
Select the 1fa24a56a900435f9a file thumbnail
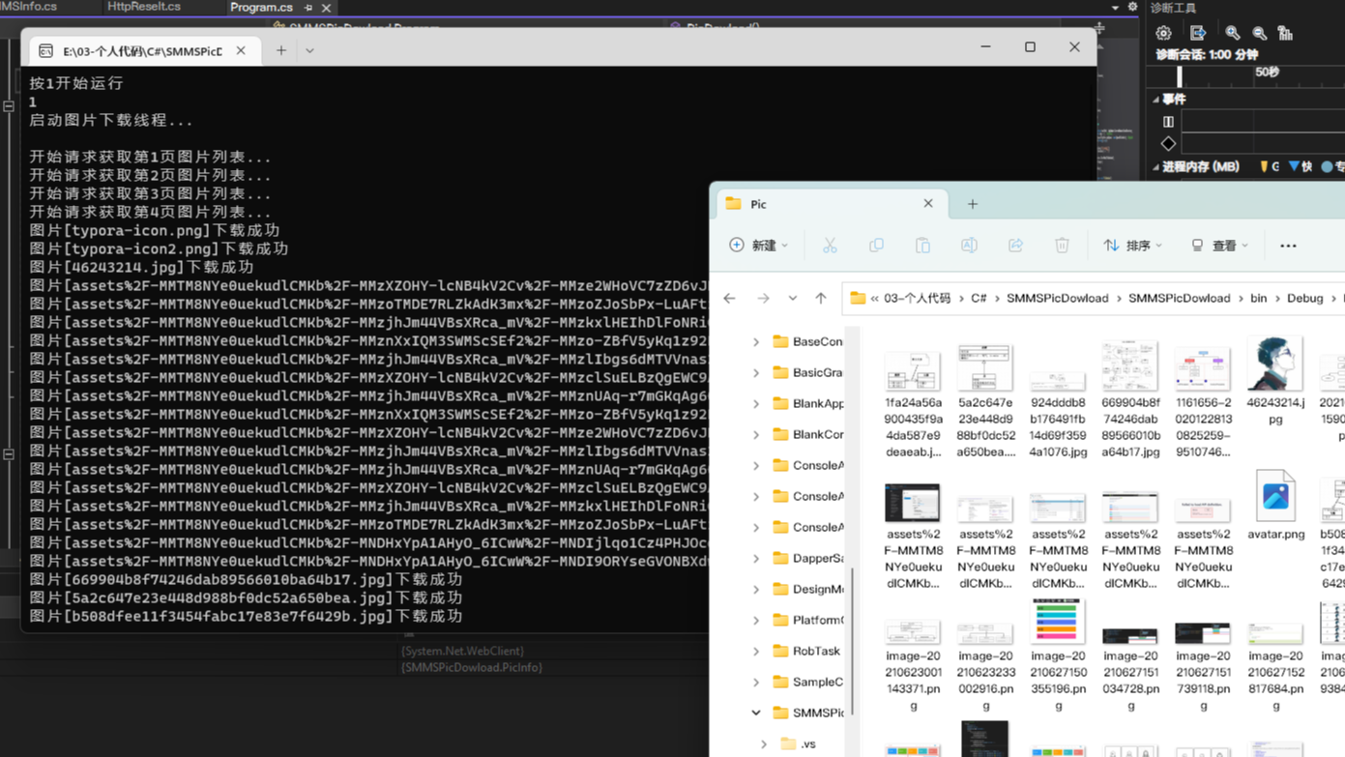tap(913, 371)
